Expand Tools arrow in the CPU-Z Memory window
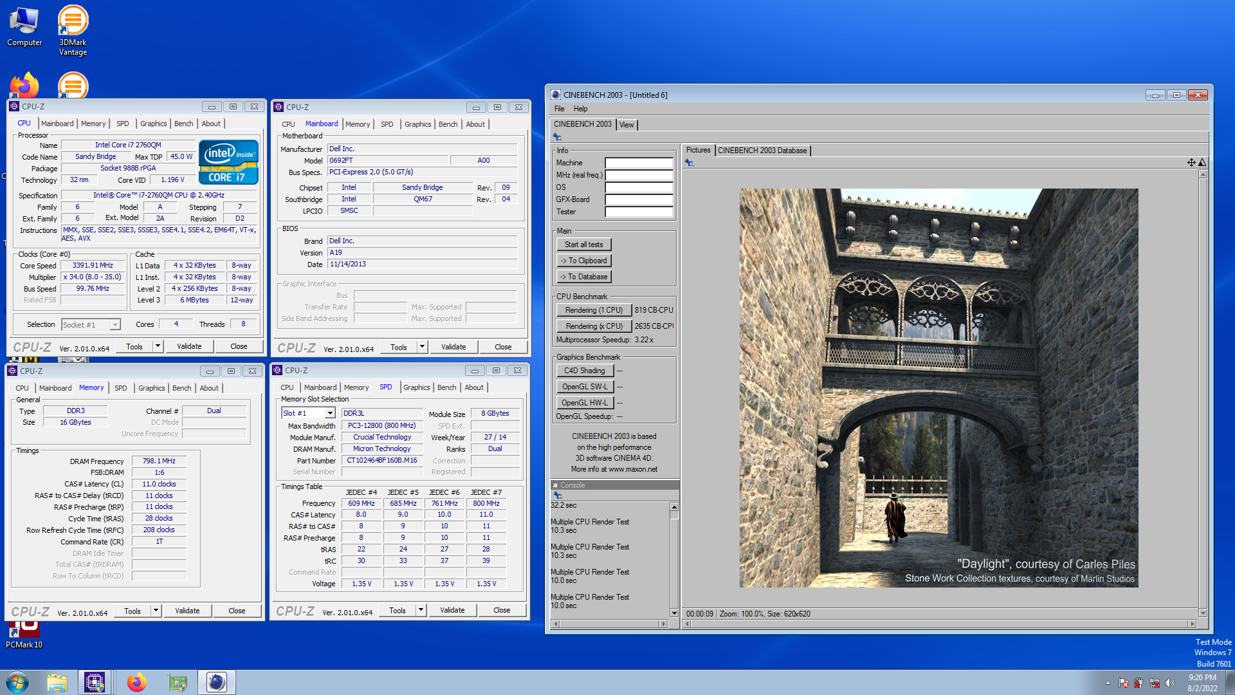 coord(156,611)
